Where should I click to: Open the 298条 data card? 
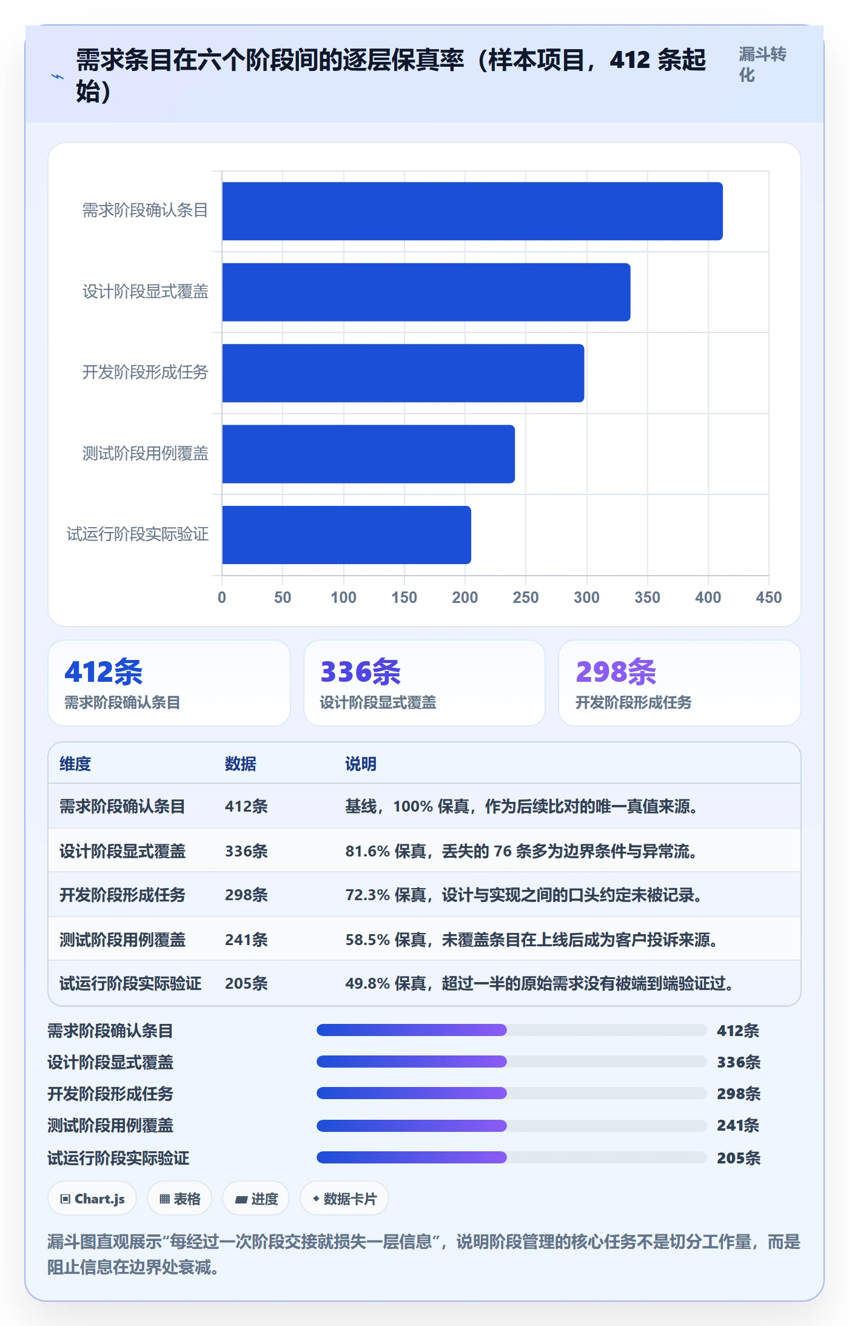tap(680, 683)
